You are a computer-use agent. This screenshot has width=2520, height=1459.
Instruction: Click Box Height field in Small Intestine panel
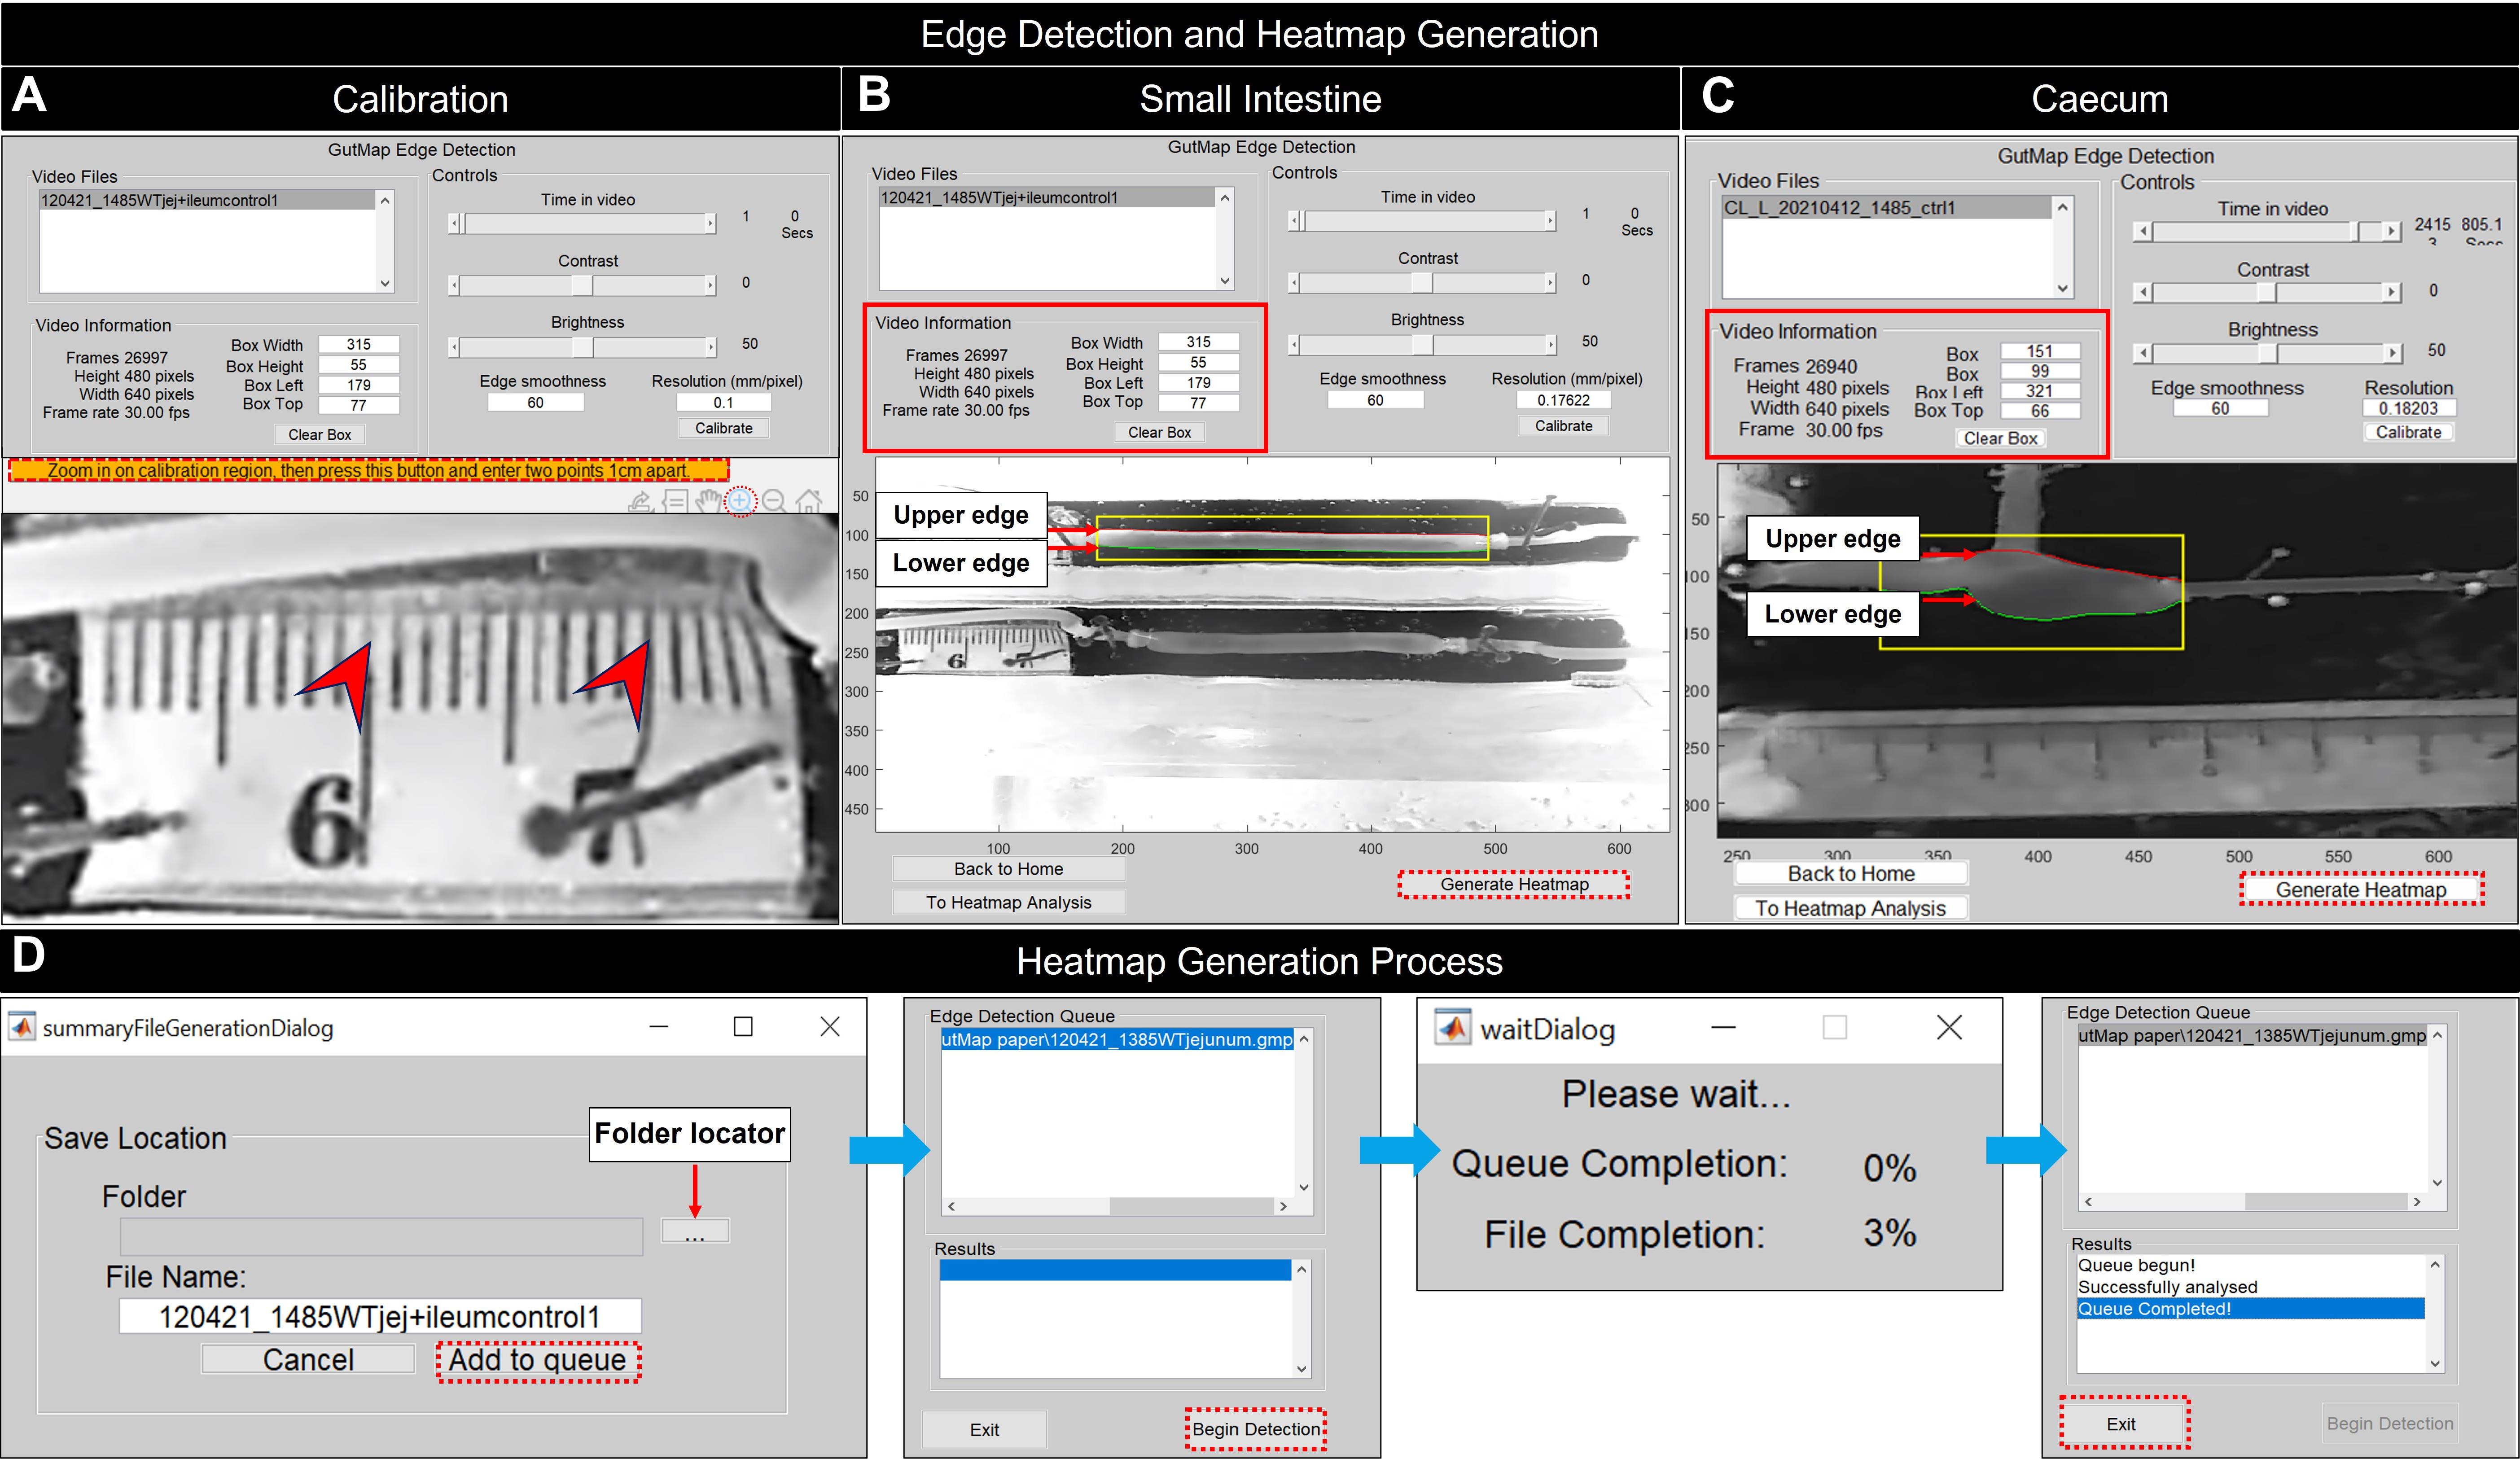click(x=1199, y=362)
